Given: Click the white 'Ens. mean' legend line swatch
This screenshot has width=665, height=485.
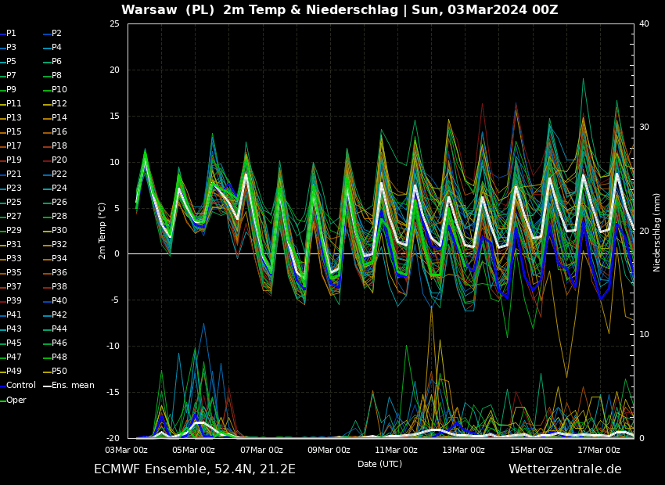Looking at the screenshot, I should point(47,386).
